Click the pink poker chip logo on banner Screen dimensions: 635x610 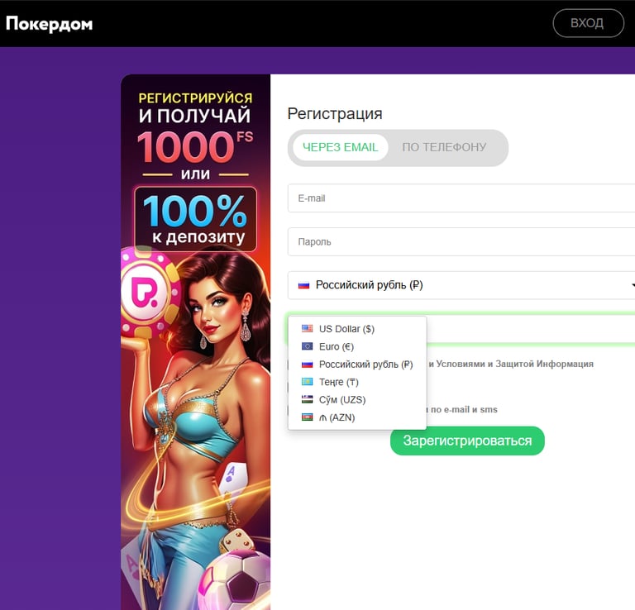click(149, 292)
